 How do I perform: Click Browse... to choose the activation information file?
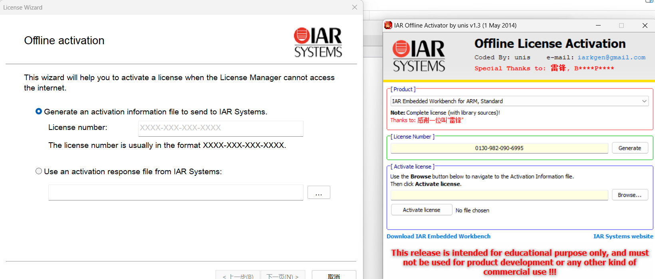point(630,195)
